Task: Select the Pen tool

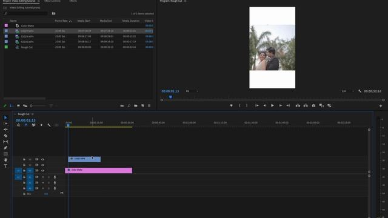Action: 5,148
